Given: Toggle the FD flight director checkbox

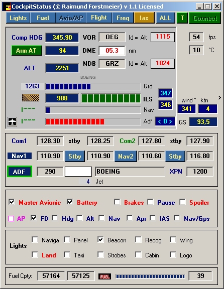Looking at the screenshot, I should click(x=34, y=218).
